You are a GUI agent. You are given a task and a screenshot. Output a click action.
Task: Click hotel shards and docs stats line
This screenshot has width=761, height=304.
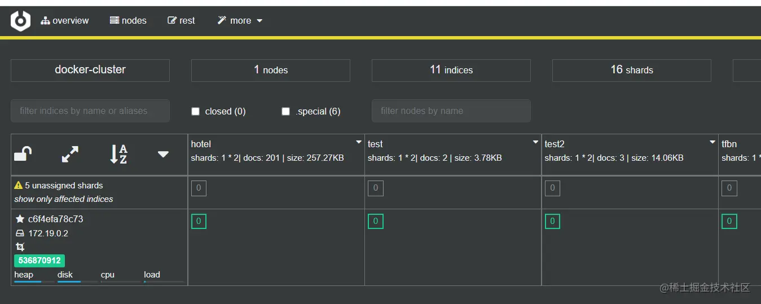click(267, 158)
